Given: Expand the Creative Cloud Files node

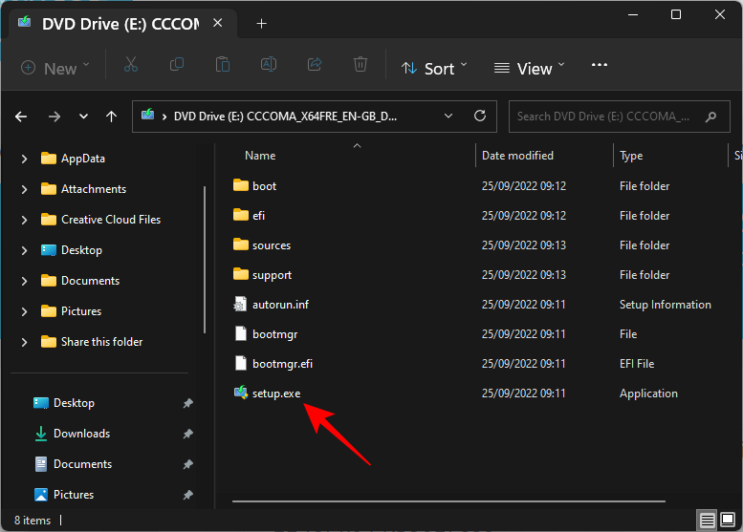Looking at the screenshot, I should pyautogui.click(x=24, y=220).
